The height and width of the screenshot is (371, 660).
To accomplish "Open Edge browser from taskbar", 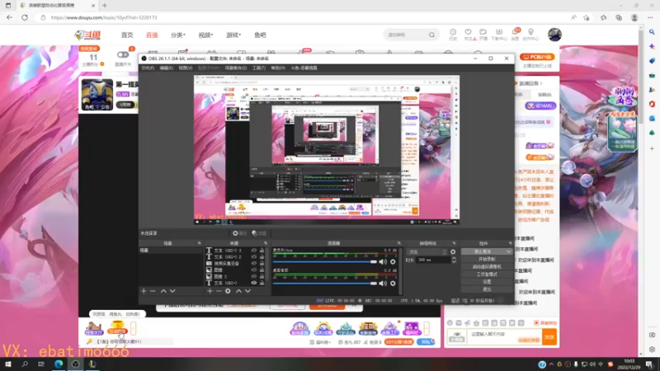I will 59,364.
